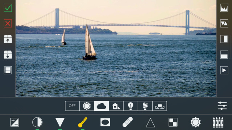The width and height of the screenshot is (232, 130).
Task: Open the contrast half-circle tool
Action: tap(37, 122)
